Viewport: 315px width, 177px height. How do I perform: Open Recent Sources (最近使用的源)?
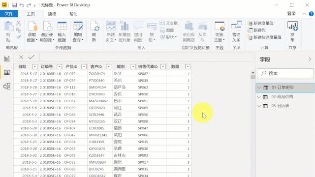click(47, 31)
